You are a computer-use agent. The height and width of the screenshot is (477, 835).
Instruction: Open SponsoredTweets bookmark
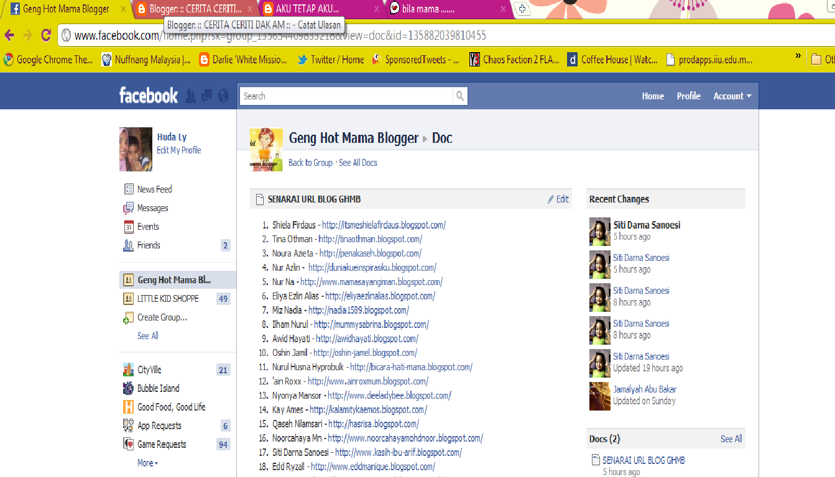pos(415,60)
